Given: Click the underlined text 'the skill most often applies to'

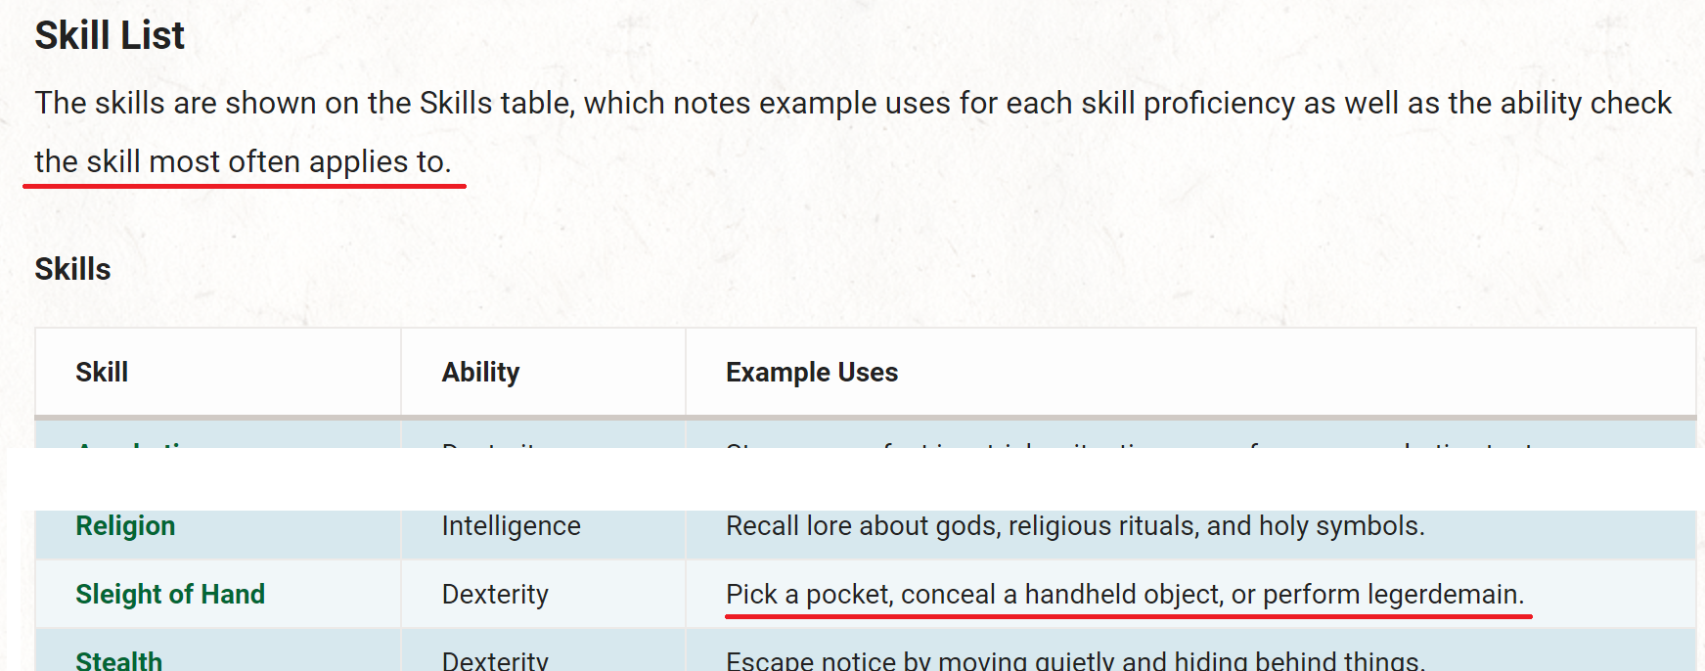Looking at the screenshot, I should coord(243,161).
